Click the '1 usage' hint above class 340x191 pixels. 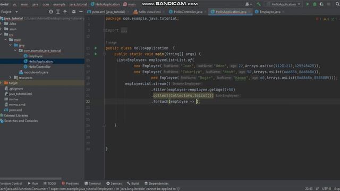pyautogui.click(x=112, y=42)
